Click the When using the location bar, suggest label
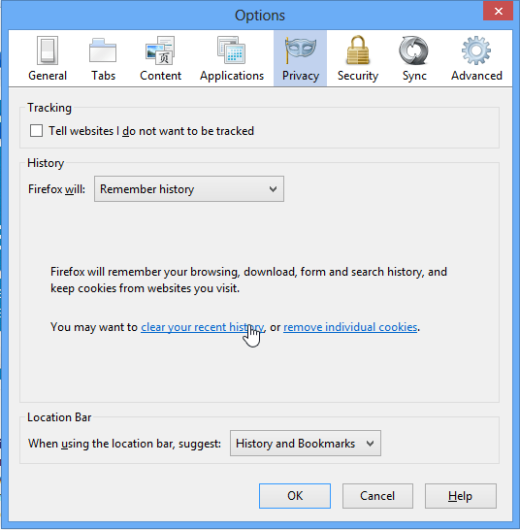This screenshot has width=520, height=530. (x=124, y=444)
